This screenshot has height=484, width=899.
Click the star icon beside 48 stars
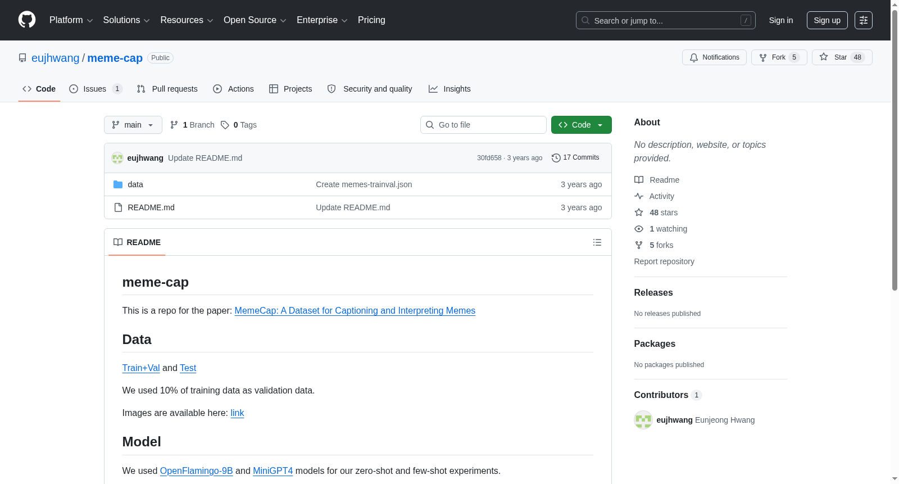click(x=639, y=212)
